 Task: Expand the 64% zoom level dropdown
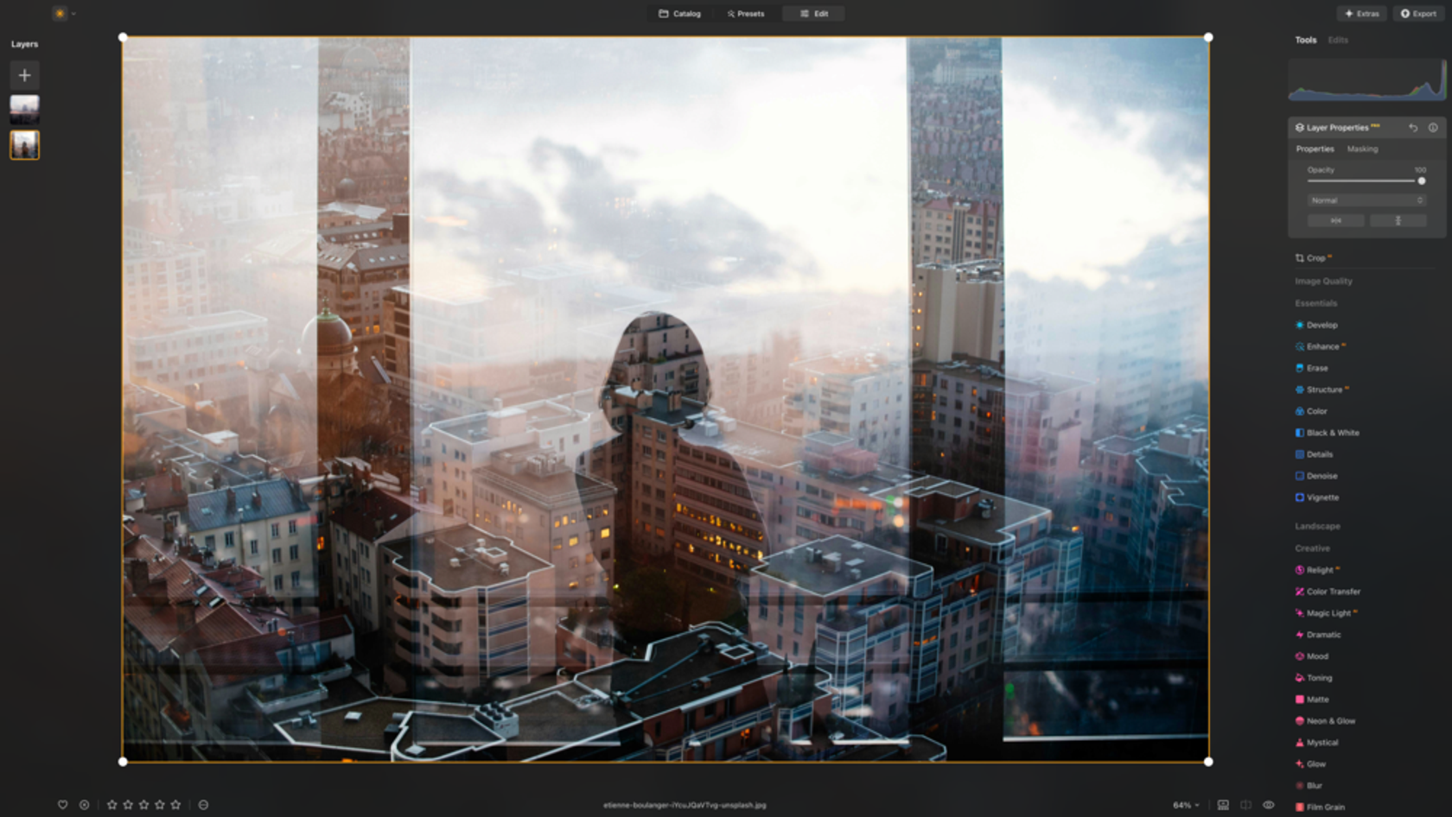[x=1185, y=804]
